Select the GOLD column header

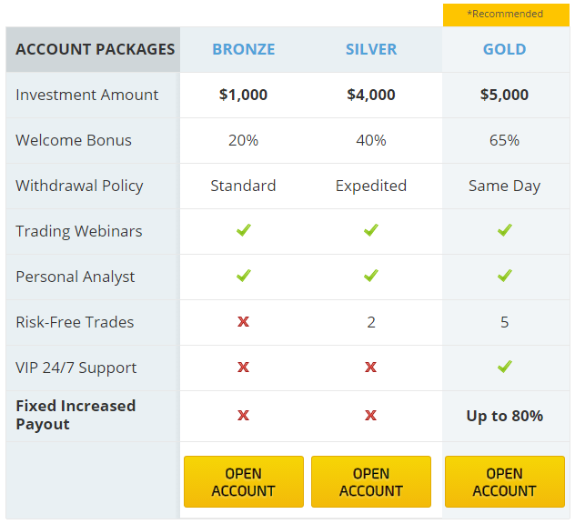[x=505, y=49]
